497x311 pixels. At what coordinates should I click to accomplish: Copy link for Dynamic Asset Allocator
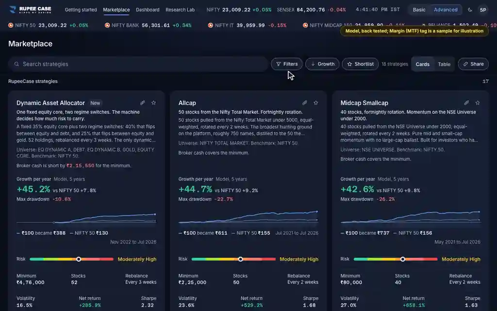point(143,103)
